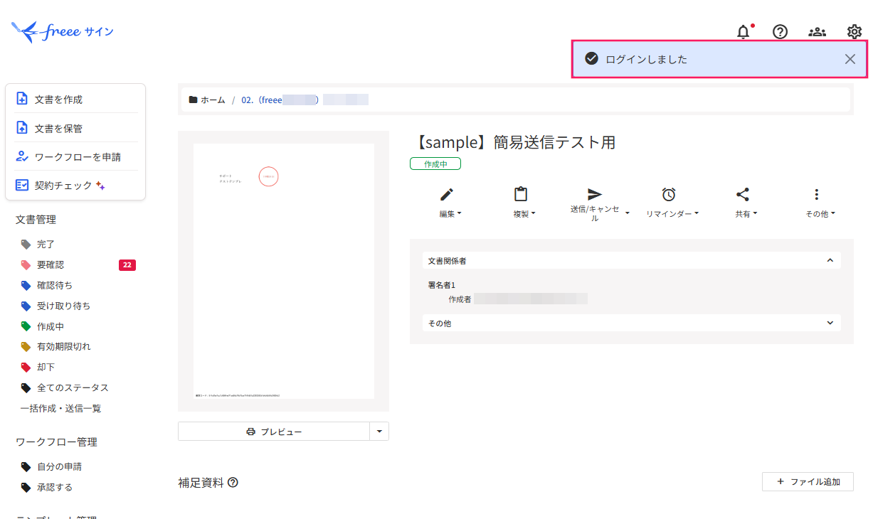Go to ホーム in breadcrumb
The image size is (873, 519).
point(207,100)
